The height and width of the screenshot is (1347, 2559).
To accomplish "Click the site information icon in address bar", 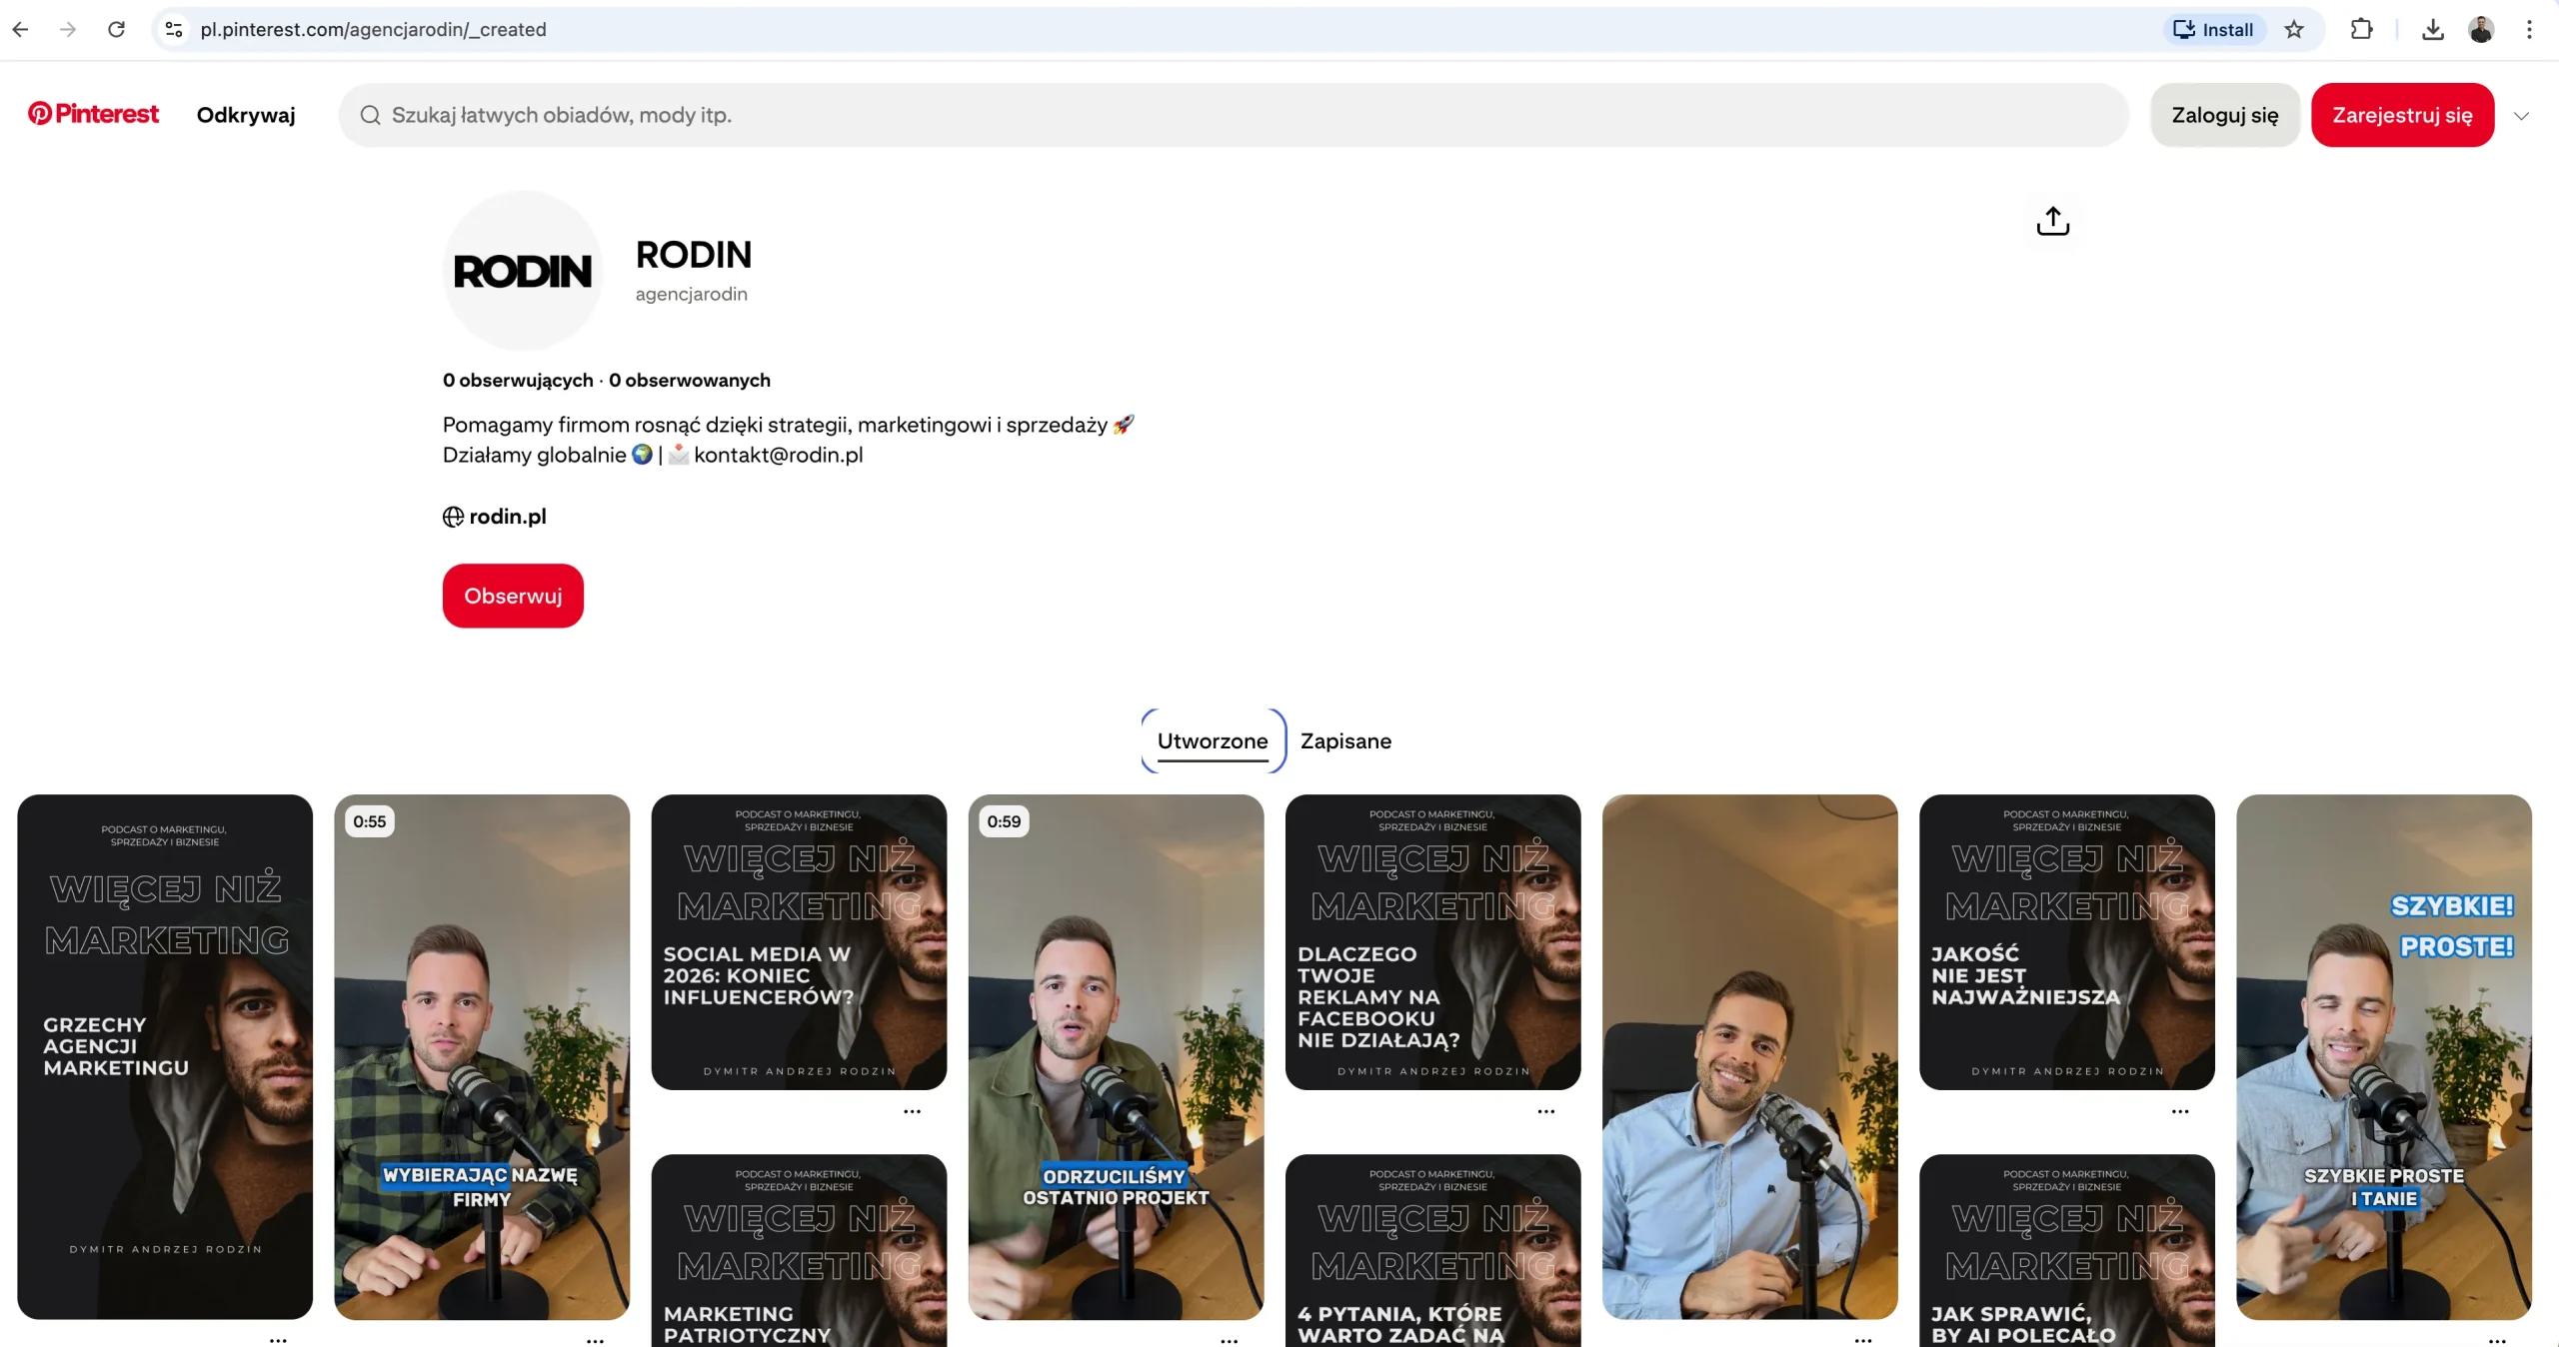I will [173, 29].
